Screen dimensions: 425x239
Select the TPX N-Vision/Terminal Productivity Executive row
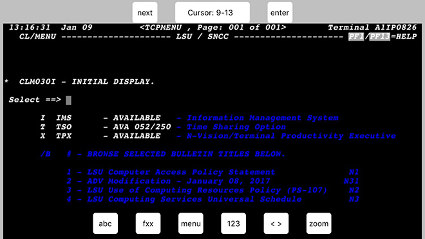[218, 136]
